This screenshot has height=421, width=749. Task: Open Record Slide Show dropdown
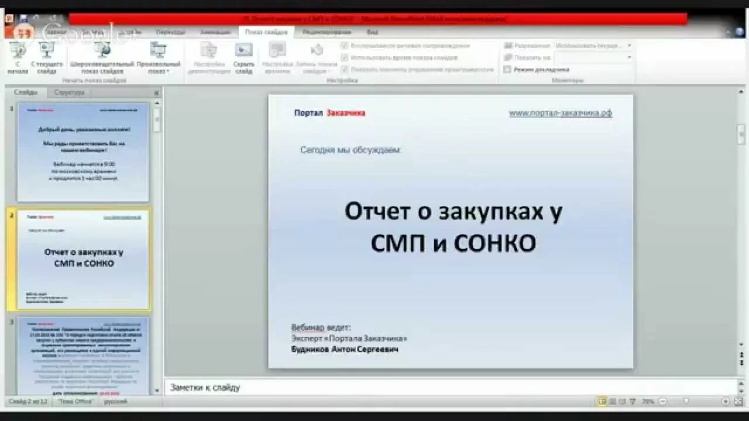click(316, 57)
